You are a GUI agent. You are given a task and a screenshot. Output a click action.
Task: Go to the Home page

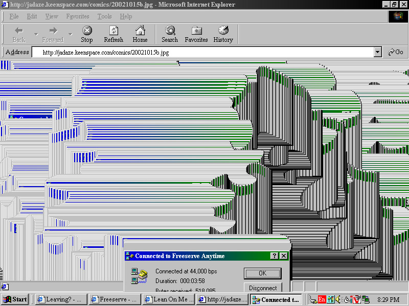tap(140, 34)
